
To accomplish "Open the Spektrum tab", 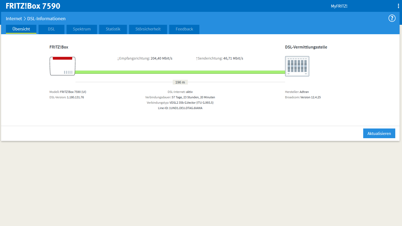I will pos(82,29).
